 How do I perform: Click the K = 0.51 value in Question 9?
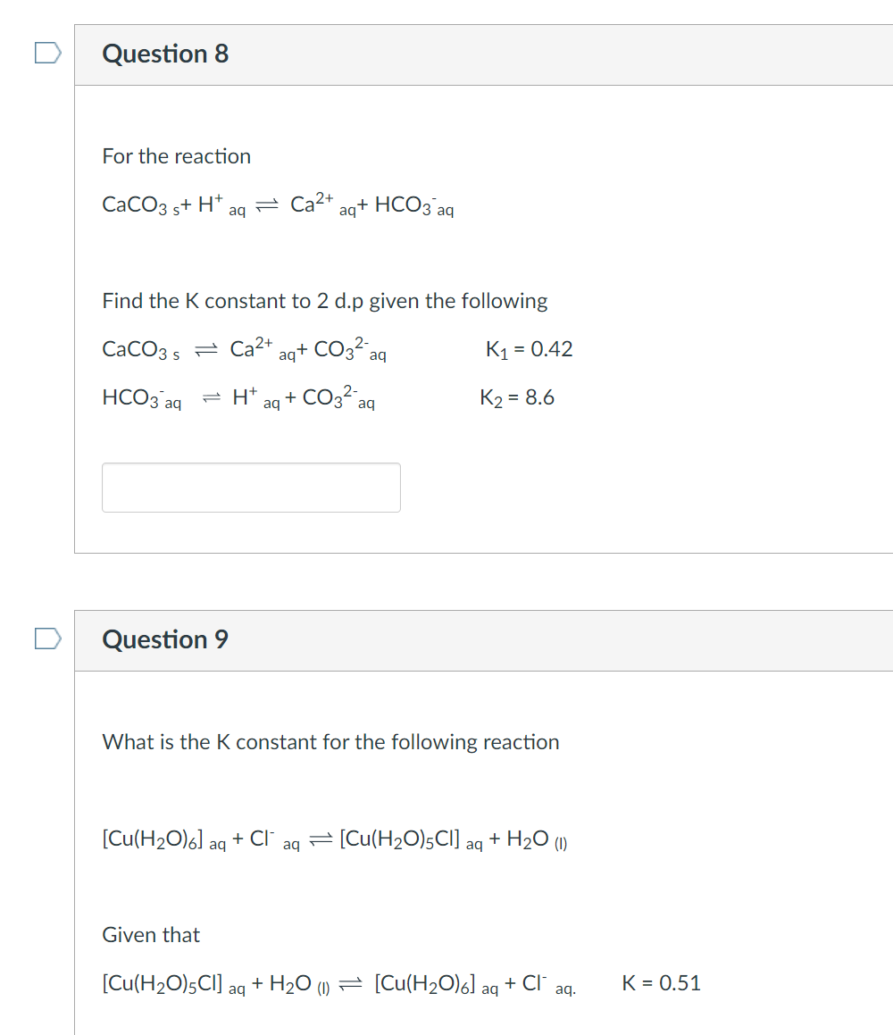click(661, 983)
